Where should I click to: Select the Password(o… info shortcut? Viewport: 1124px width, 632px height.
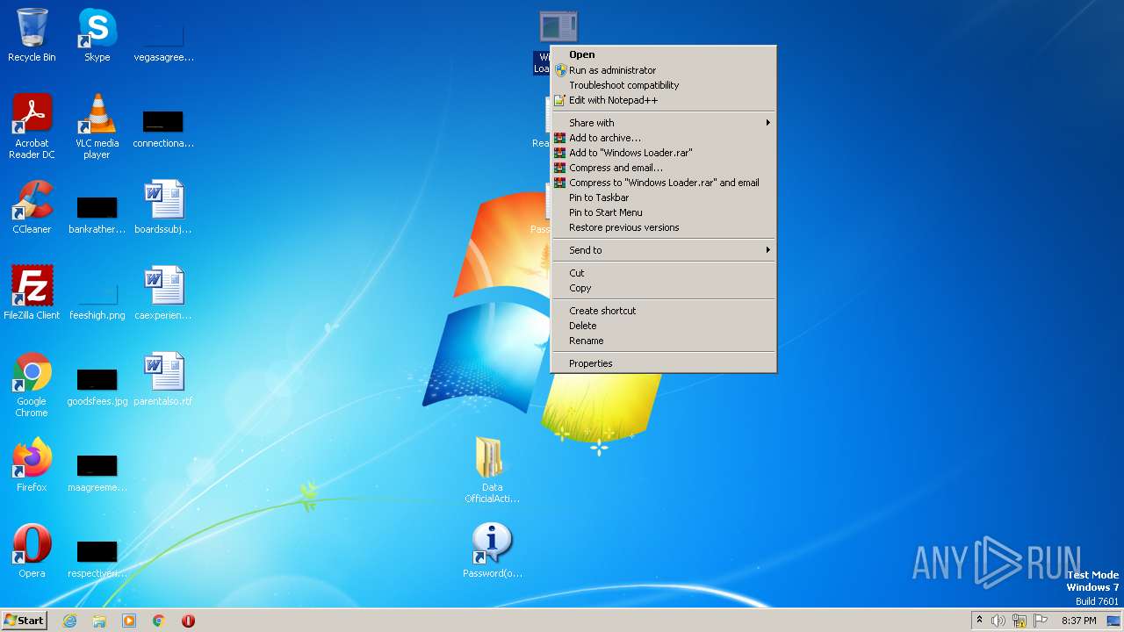(x=492, y=552)
